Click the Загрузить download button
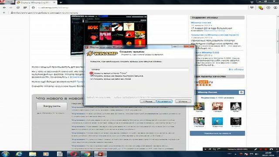This screenshot has height=157, width=279. click(52, 106)
